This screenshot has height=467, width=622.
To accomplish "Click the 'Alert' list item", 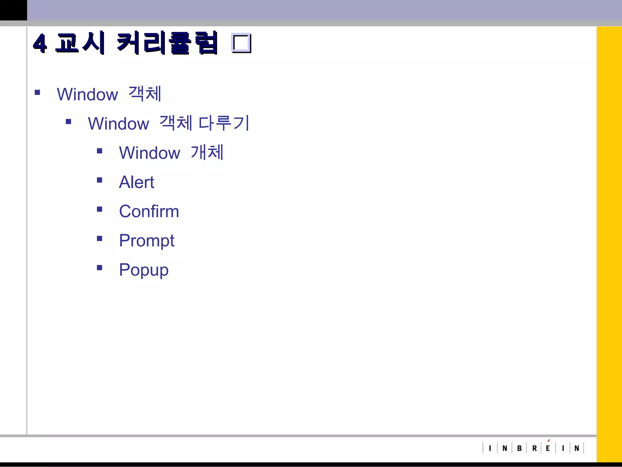I will pyautogui.click(x=137, y=182).
